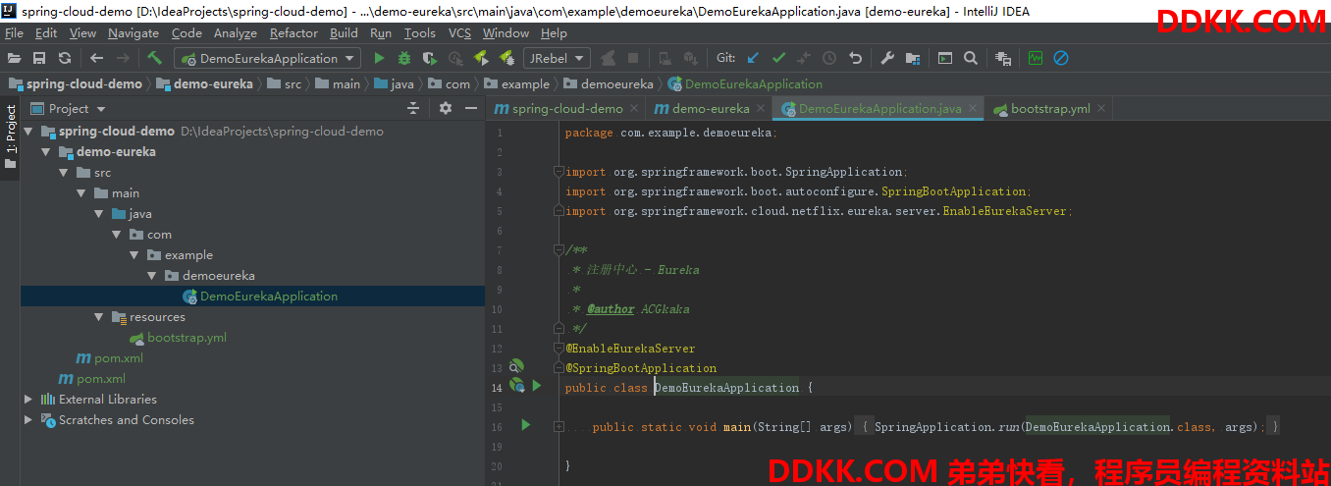Screen dimensions: 1331x486
Task: Debug with JRebel rocket-bug icon
Action: 507,59
